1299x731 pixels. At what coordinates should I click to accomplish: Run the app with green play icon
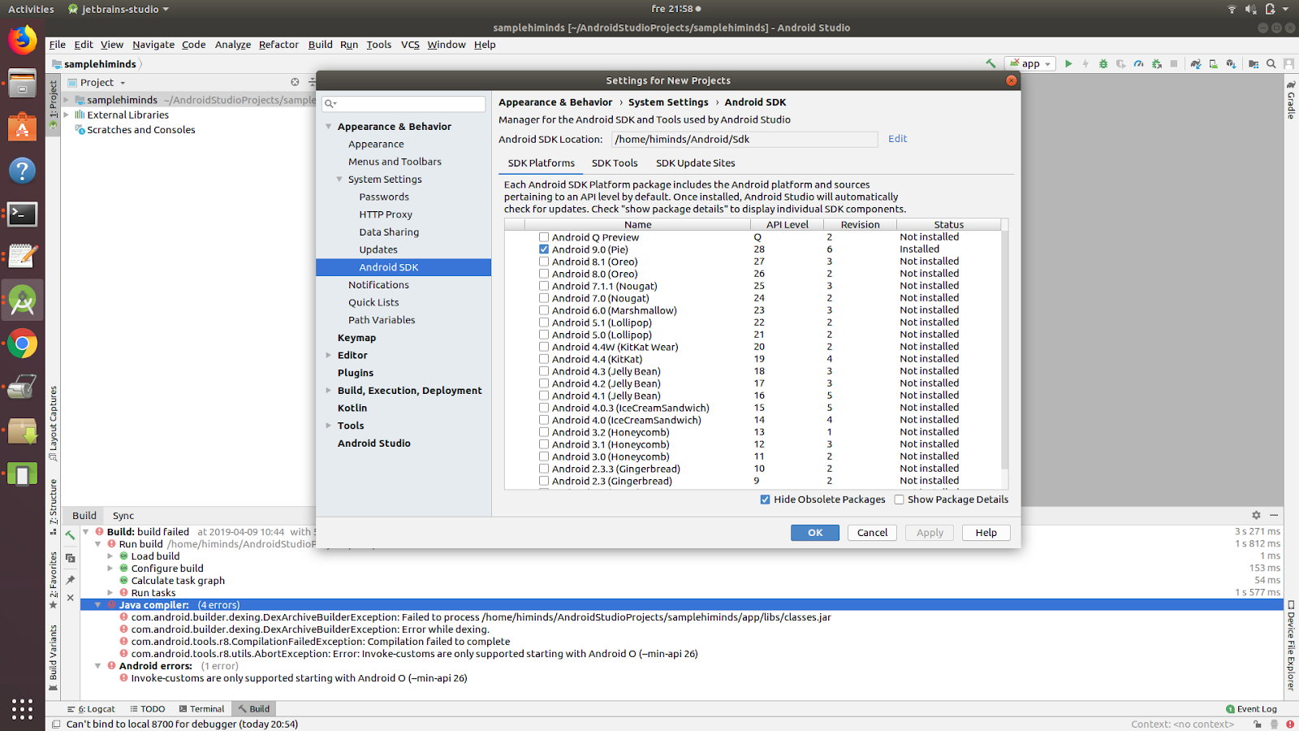pos(1068,63)
